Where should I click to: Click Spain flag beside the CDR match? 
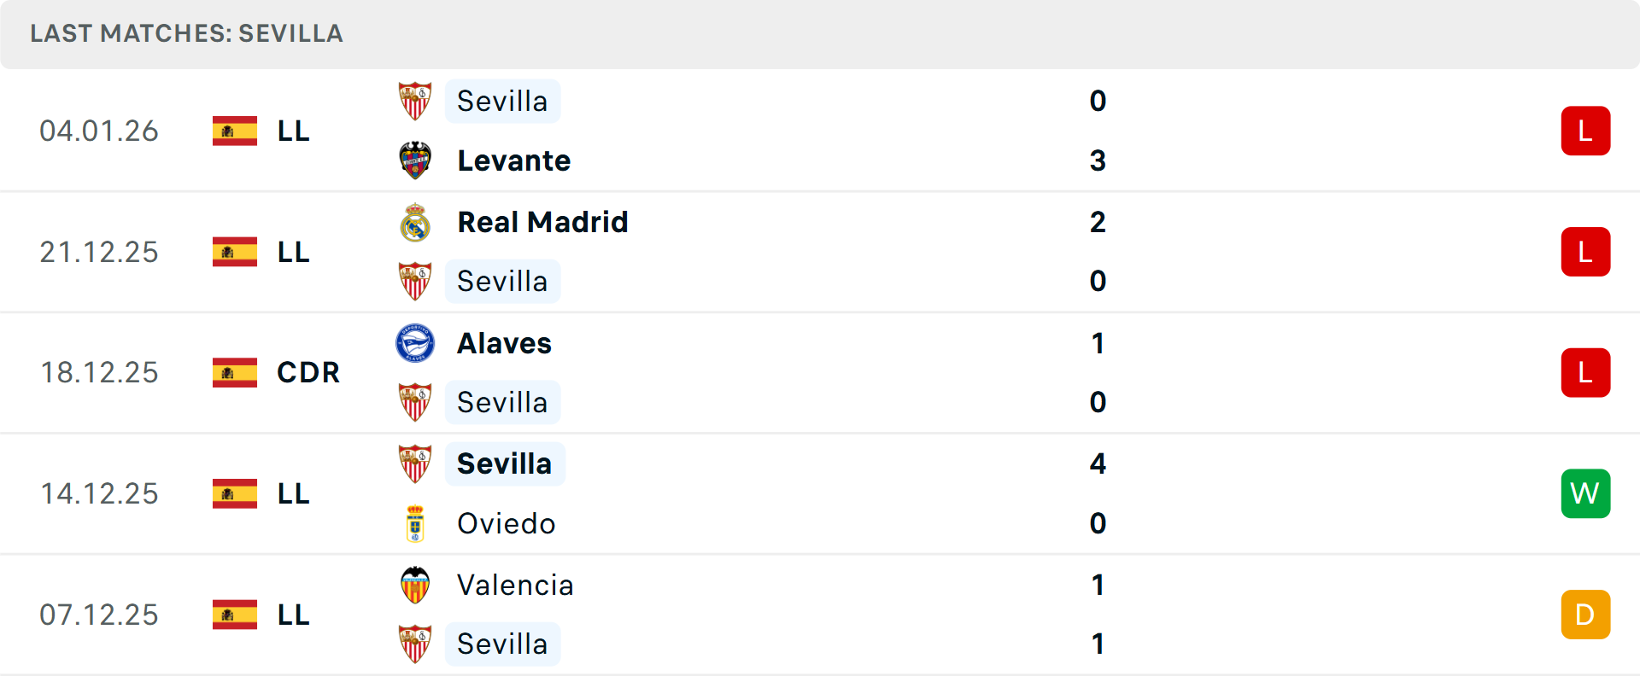point(235,372)
